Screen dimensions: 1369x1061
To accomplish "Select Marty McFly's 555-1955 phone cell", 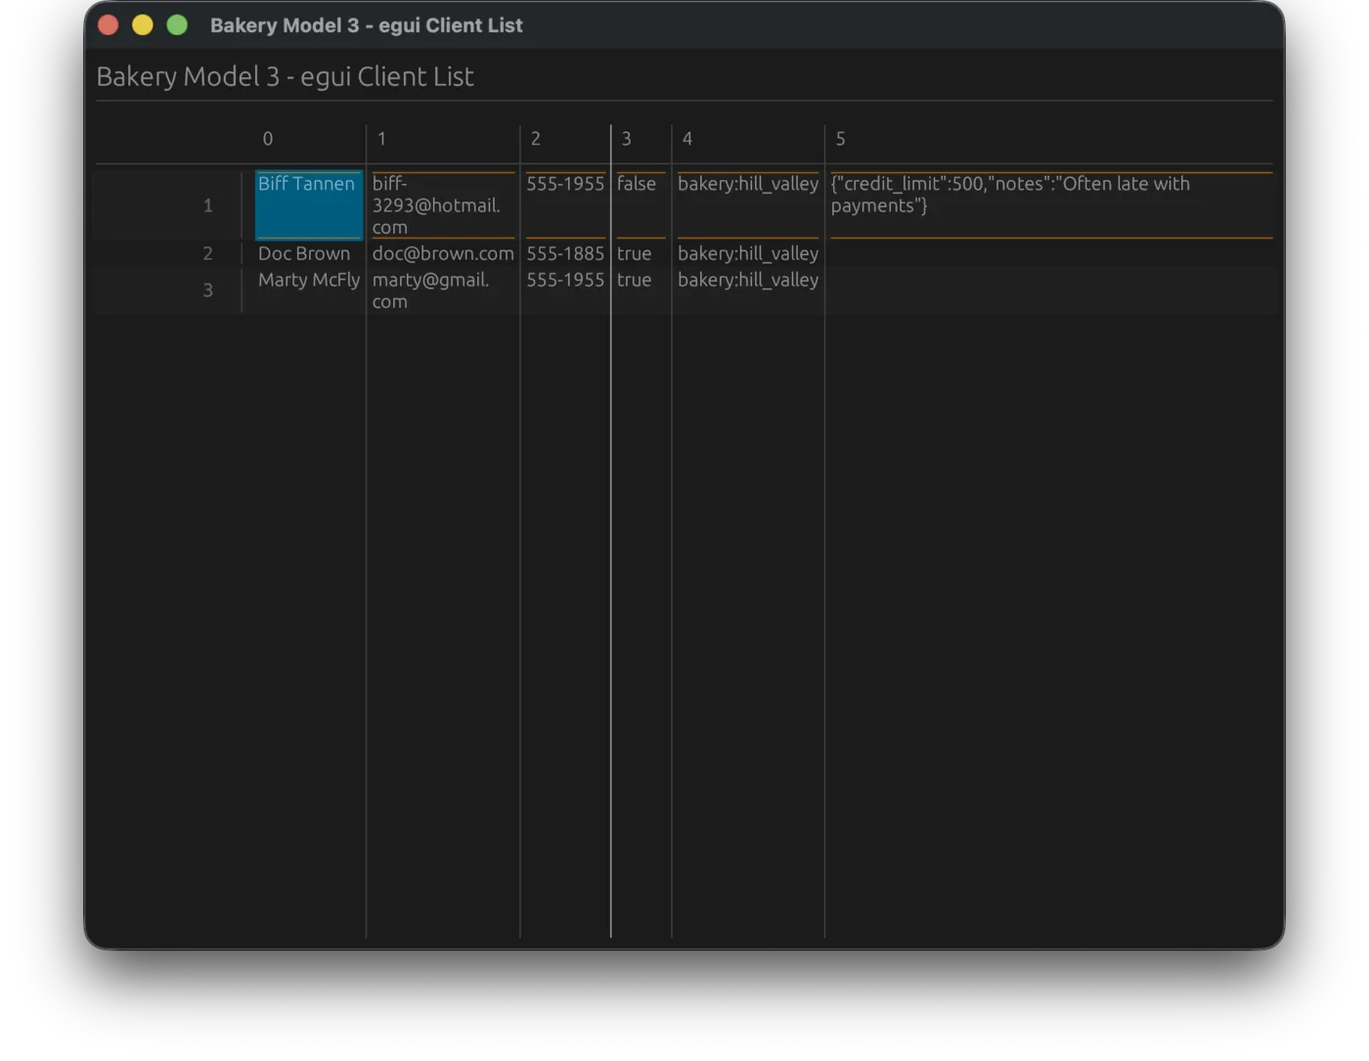I will click(x=565, y=290).
